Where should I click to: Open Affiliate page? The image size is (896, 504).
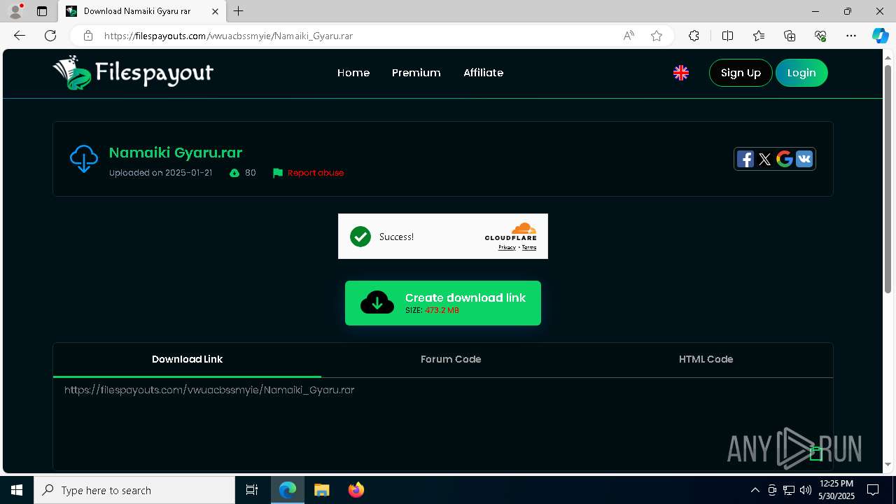(483, 73)
